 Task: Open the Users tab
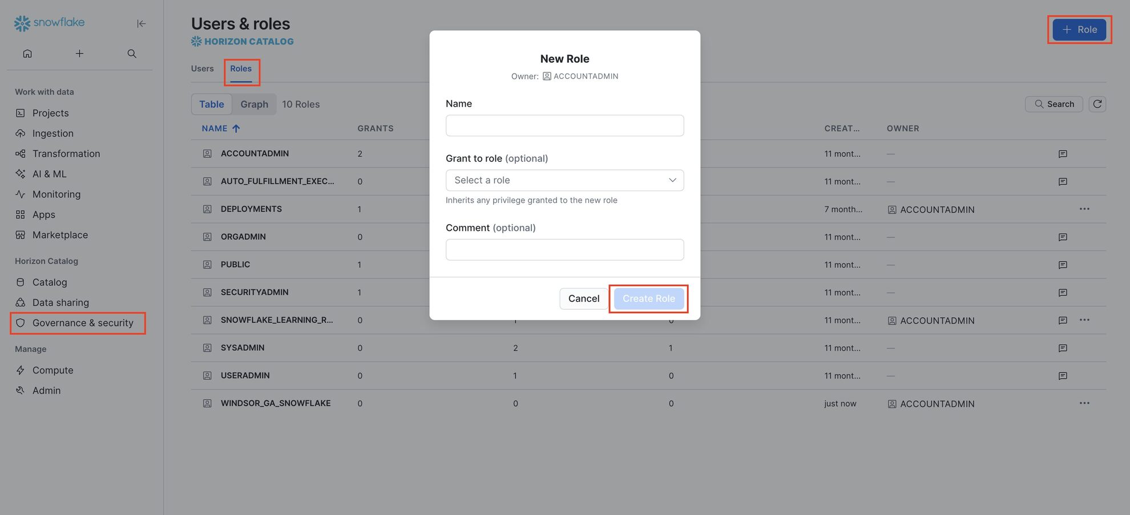point(202,68)
